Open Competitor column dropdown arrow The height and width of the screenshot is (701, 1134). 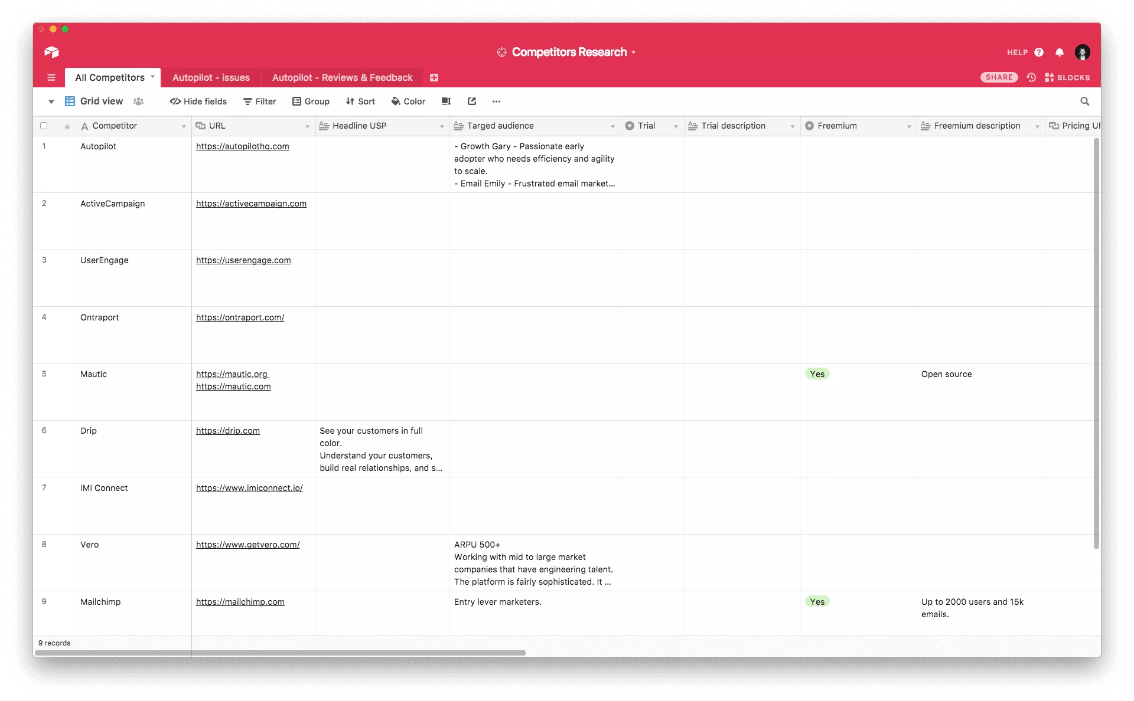184,126
